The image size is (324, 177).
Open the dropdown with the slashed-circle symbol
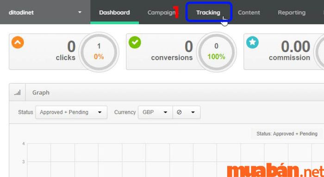[x=187, y=112]
